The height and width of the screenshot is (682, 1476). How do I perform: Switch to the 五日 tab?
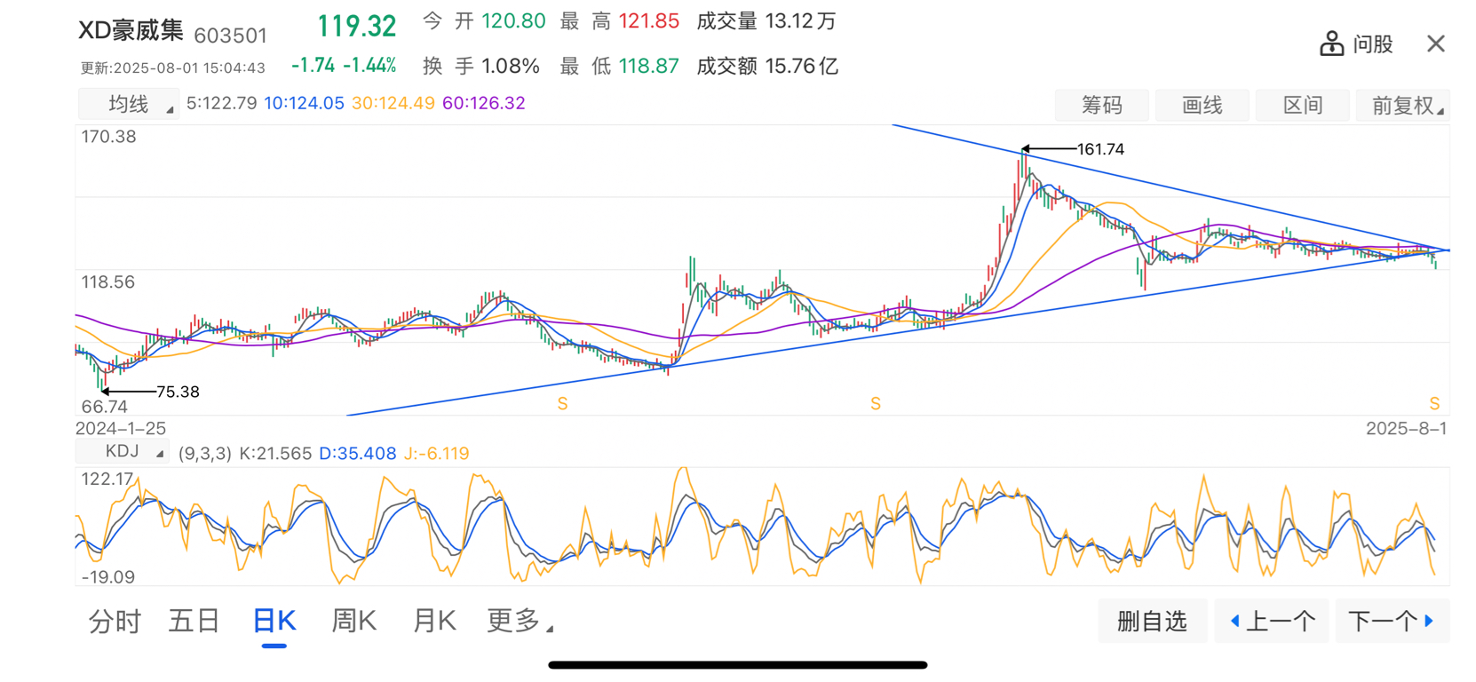[194, 620]
